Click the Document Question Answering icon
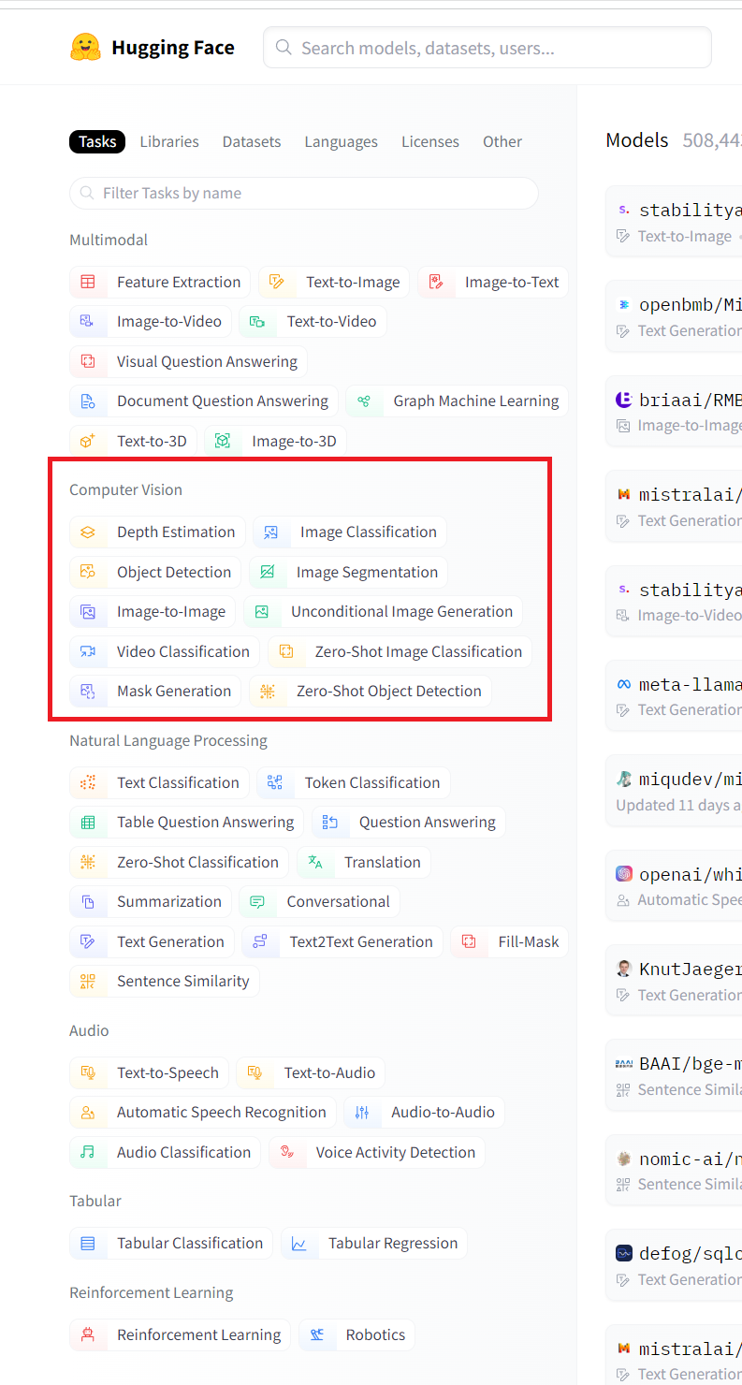This screenshot has width=742, height=1385. coord(88,401)
